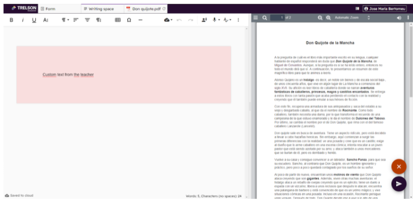
Task: Open microphone dictation dropdown
Action: click(216, 20)
